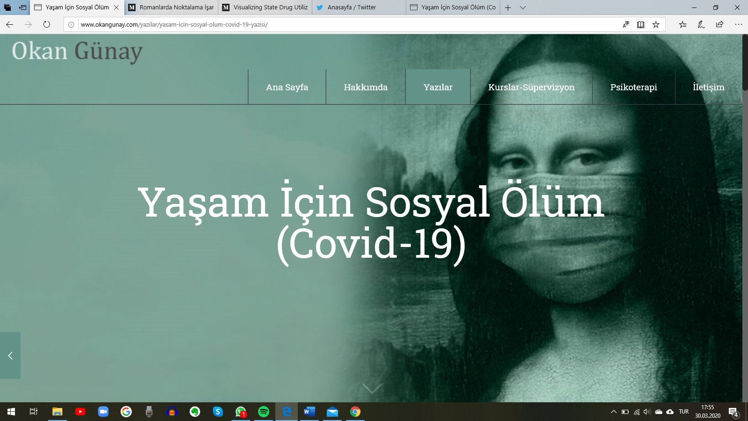Set these tabs aside

22,7
